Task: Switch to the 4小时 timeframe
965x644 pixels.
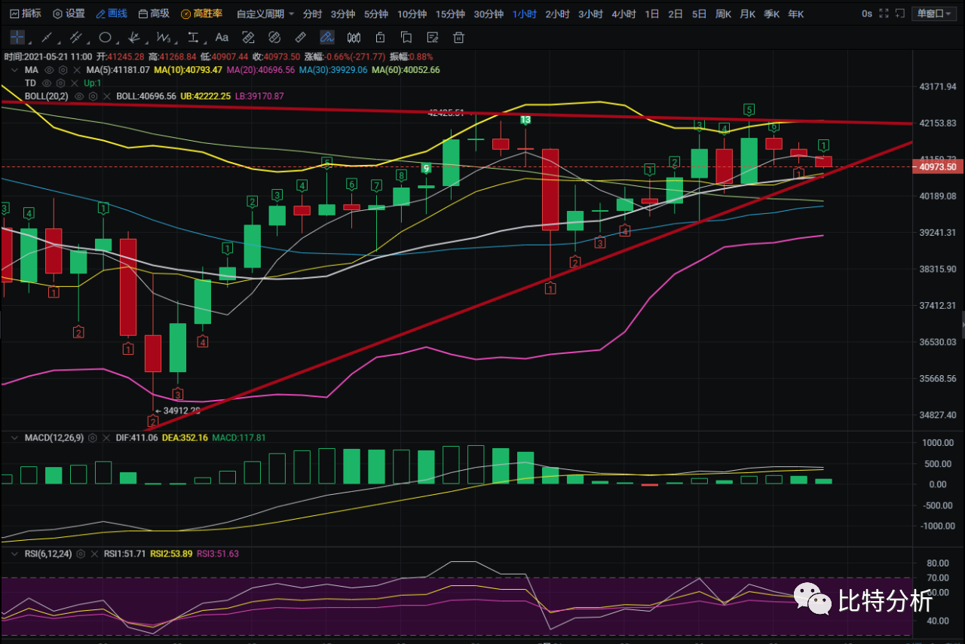Action: point(623,14)
